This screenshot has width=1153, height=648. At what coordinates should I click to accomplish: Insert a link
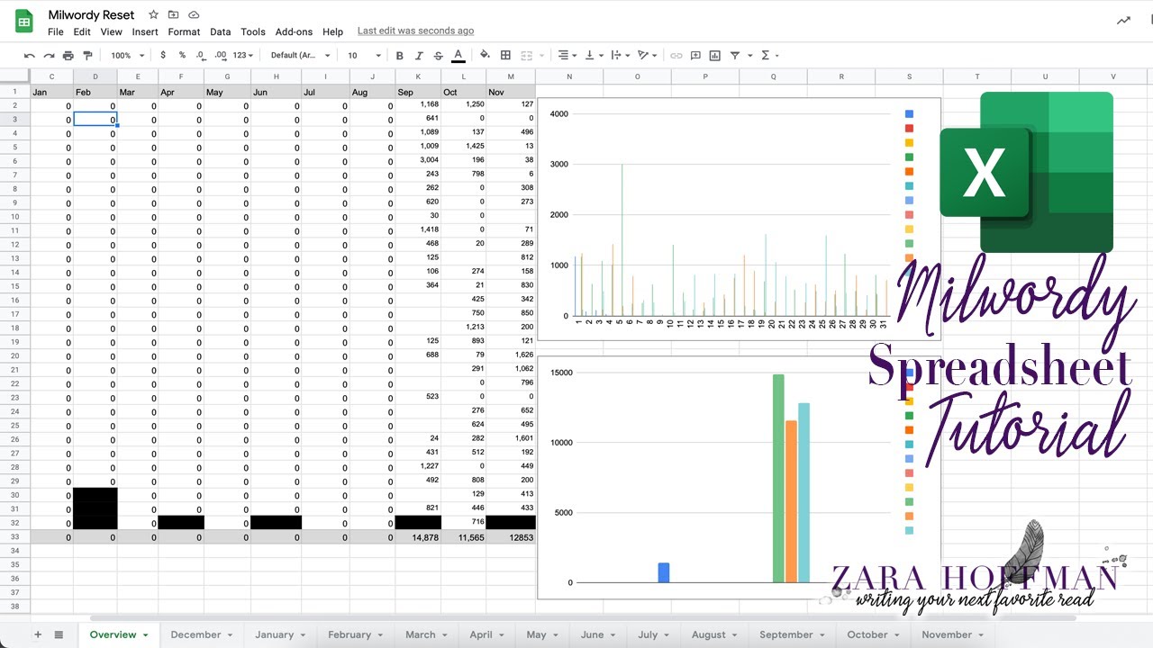[676, 56]
